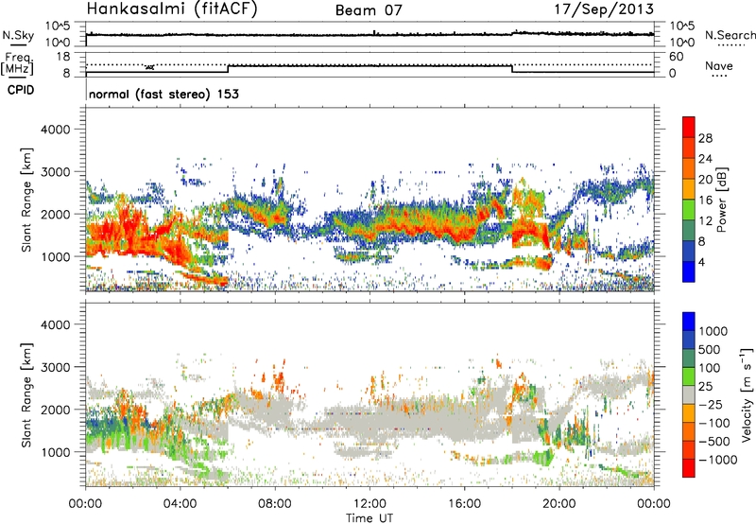Click the velocity panel 'Slant Range [km]' label
The image size is (756, 524).
(x=26, y=395)
